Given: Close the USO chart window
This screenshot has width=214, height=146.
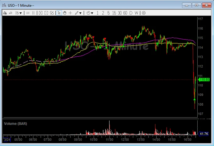Looking at the screenshot, I should point(207,5).
